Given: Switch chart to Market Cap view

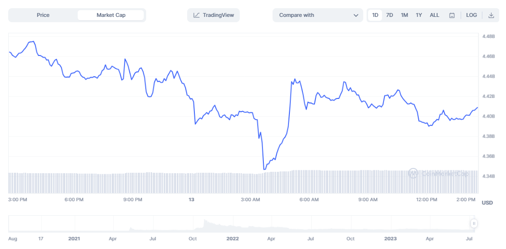Looking at the screenshot, I should tap(111, 15).
